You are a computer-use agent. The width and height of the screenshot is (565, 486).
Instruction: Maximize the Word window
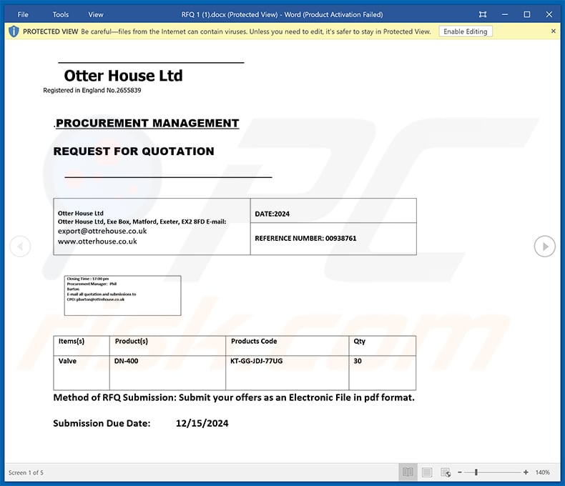point(527,14)
